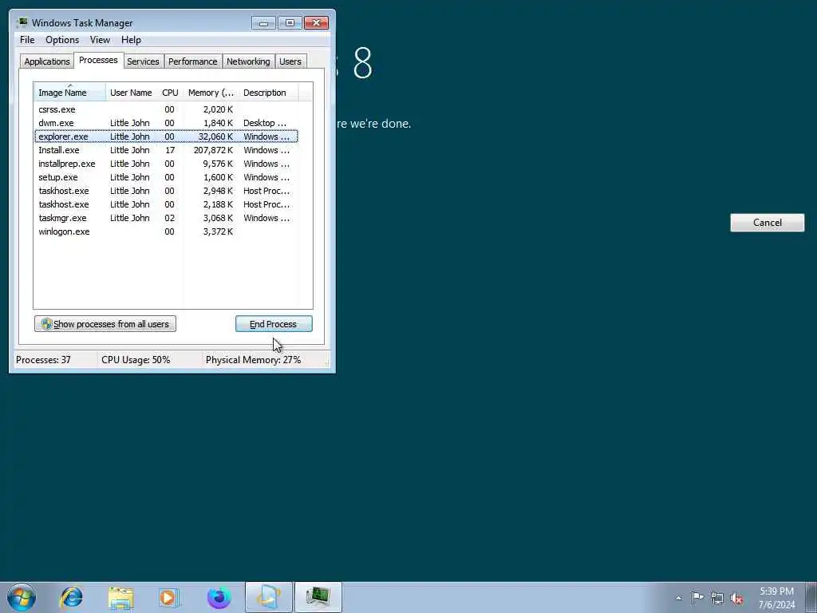
Task: Select the Install.exe process row
Action: tap(166, 150)
